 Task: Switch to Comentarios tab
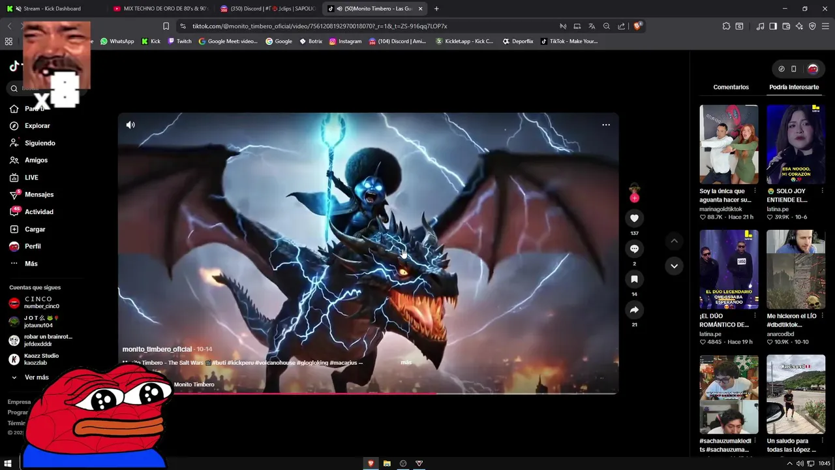tap(731, 87)
